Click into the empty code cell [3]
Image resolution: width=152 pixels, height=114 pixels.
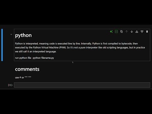(82, 85)
